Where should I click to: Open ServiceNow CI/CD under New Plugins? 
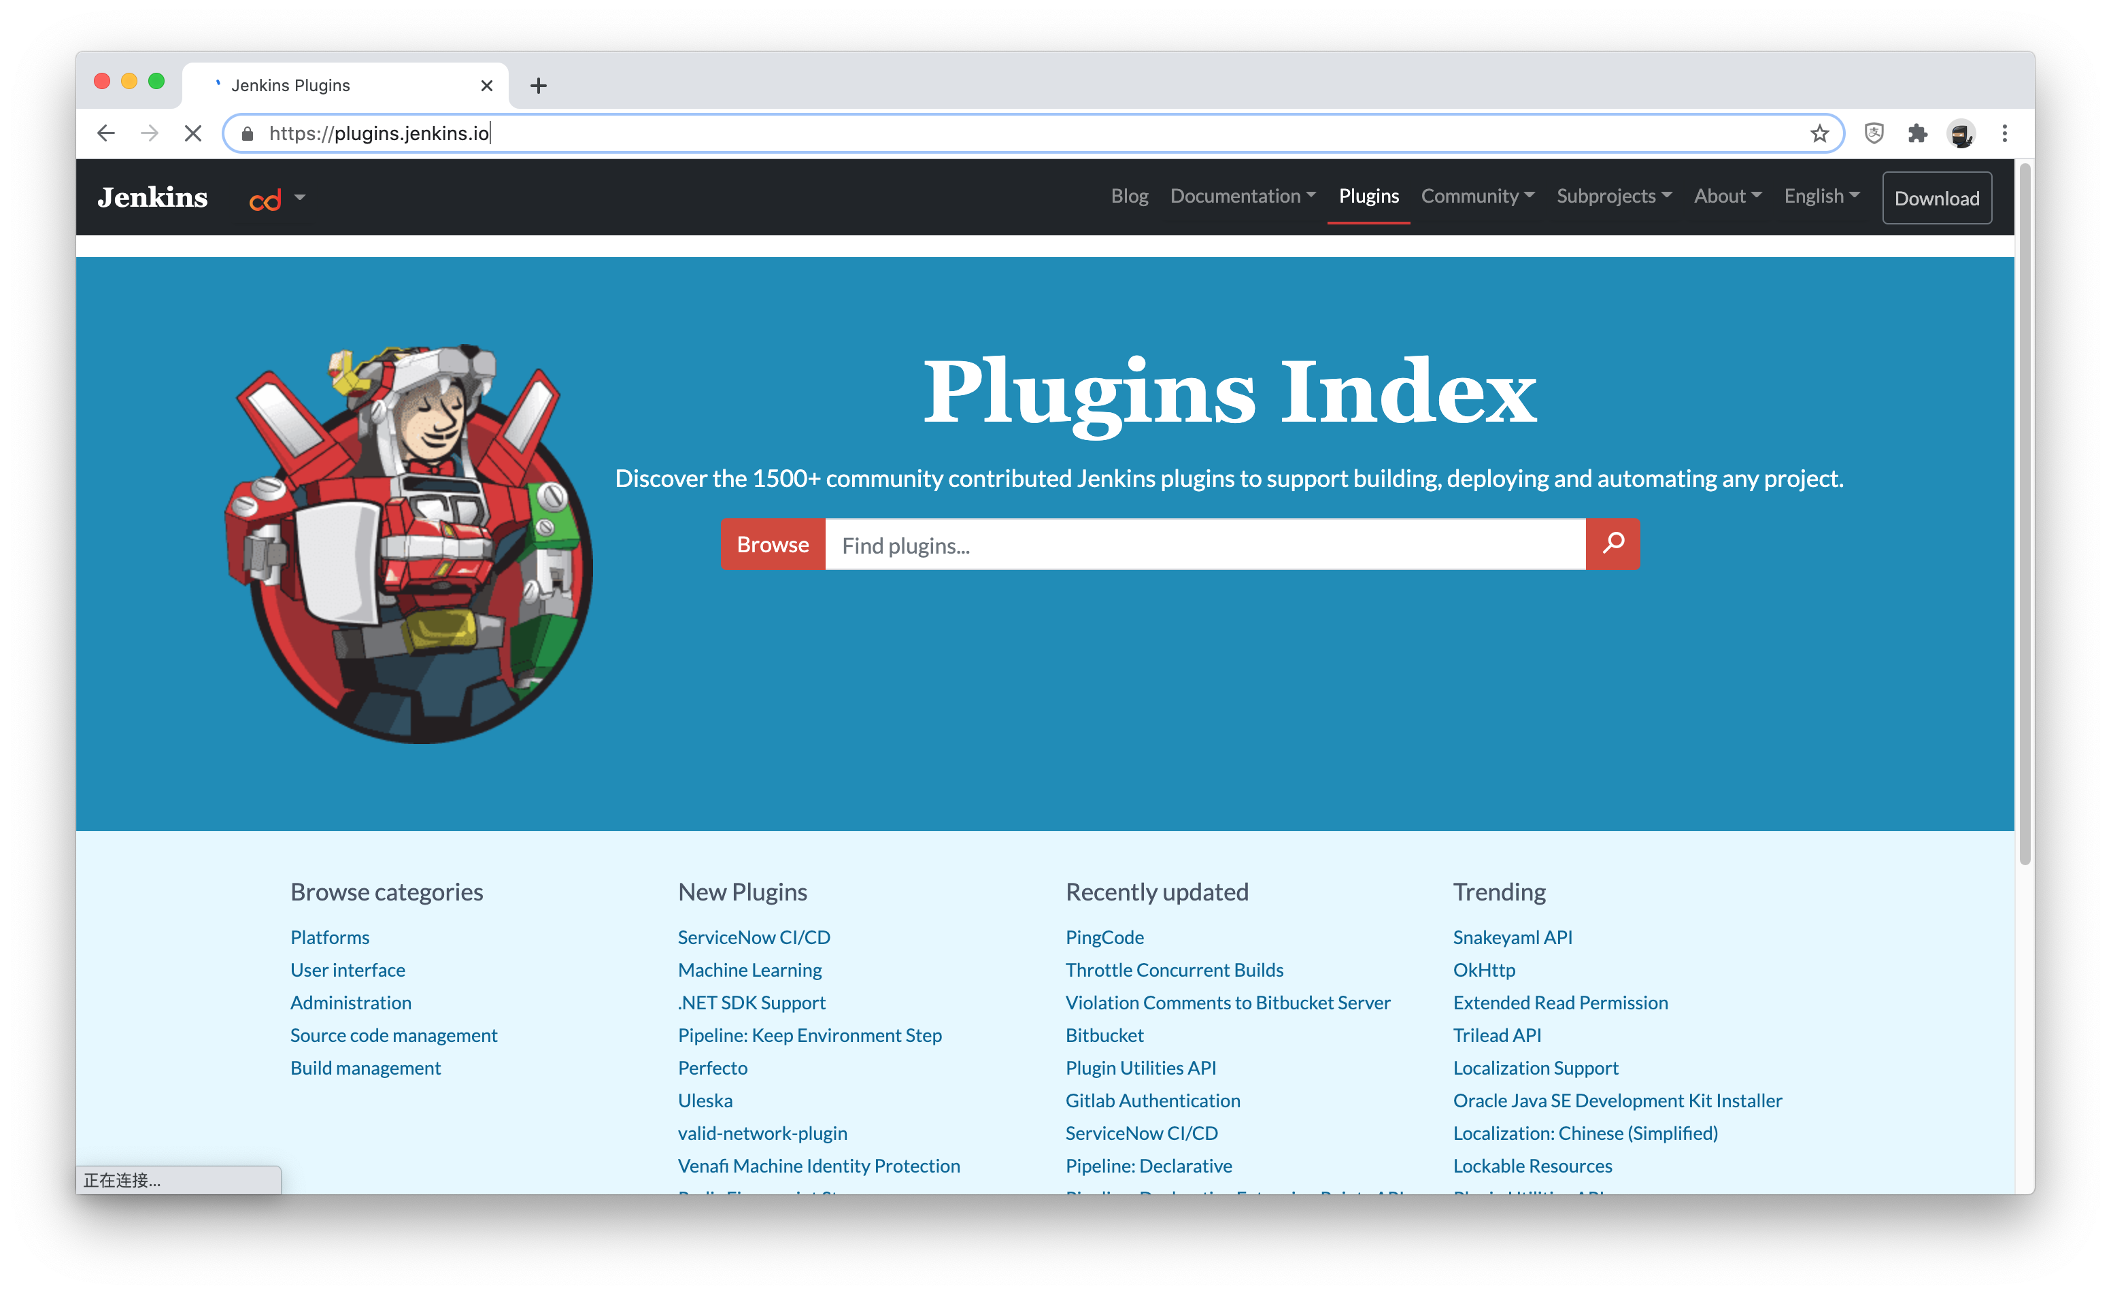pyautogui.click(x=754, y=937)
